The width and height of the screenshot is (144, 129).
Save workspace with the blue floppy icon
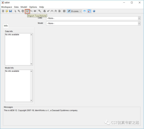coord(10,11)
